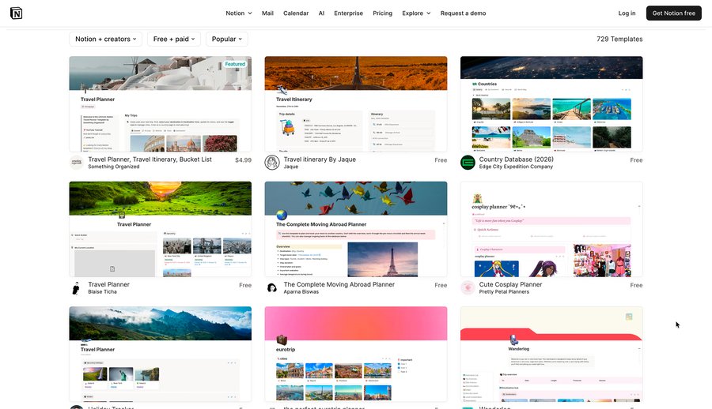Open the Travel Itinerary desert road thumbnail
Image resolution: width=712 pixels, height=409 pixels.
pos(356,104)
